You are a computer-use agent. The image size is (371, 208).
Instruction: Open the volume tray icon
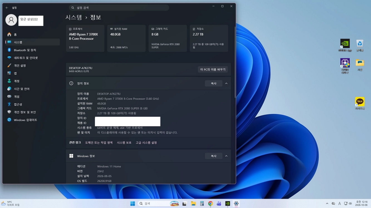point(350,204)
